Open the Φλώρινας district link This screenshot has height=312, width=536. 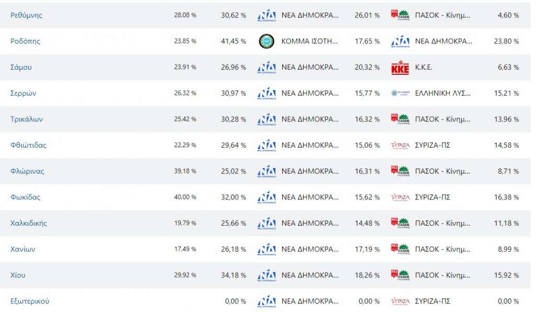[x=27, y=171]
